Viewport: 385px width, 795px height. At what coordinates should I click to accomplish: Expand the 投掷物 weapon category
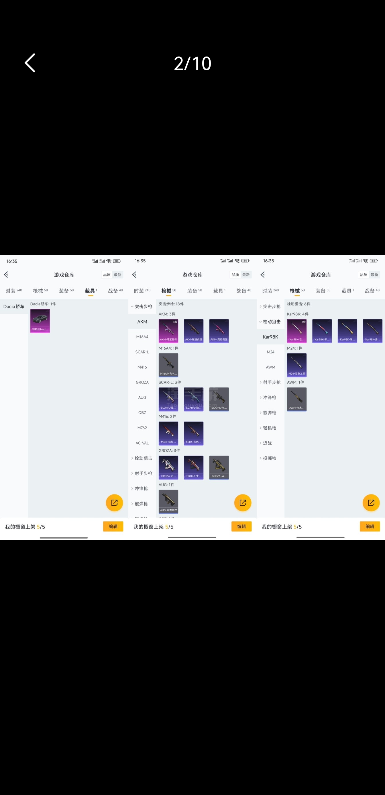pyautogui.click(x=270, y=458)
